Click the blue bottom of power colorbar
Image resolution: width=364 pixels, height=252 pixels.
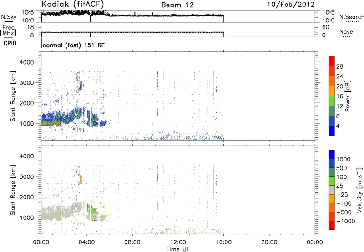332,131
